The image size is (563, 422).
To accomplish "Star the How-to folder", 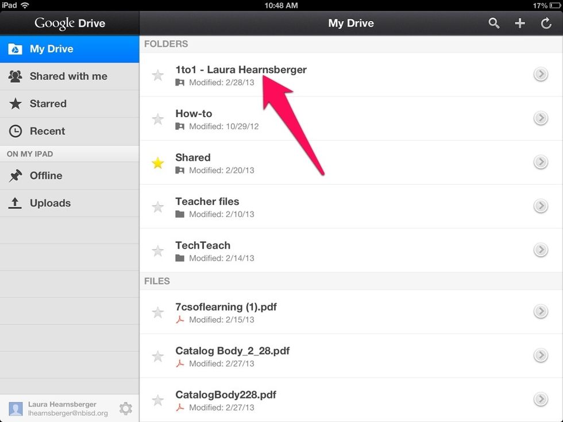I will coord(157,119).
